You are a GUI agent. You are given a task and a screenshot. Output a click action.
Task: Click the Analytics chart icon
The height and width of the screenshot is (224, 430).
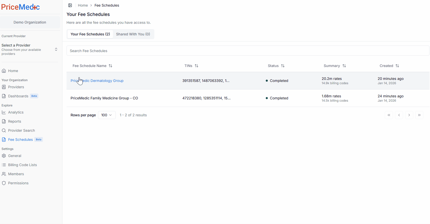click(4, 112)
